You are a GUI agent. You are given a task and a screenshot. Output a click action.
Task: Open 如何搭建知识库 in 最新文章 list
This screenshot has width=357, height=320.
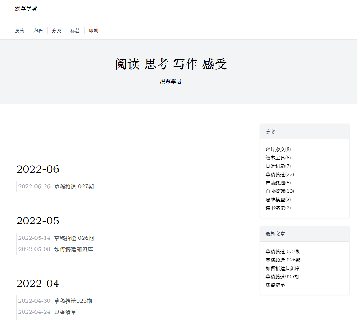pyautogui.click(x=282, y=268)
